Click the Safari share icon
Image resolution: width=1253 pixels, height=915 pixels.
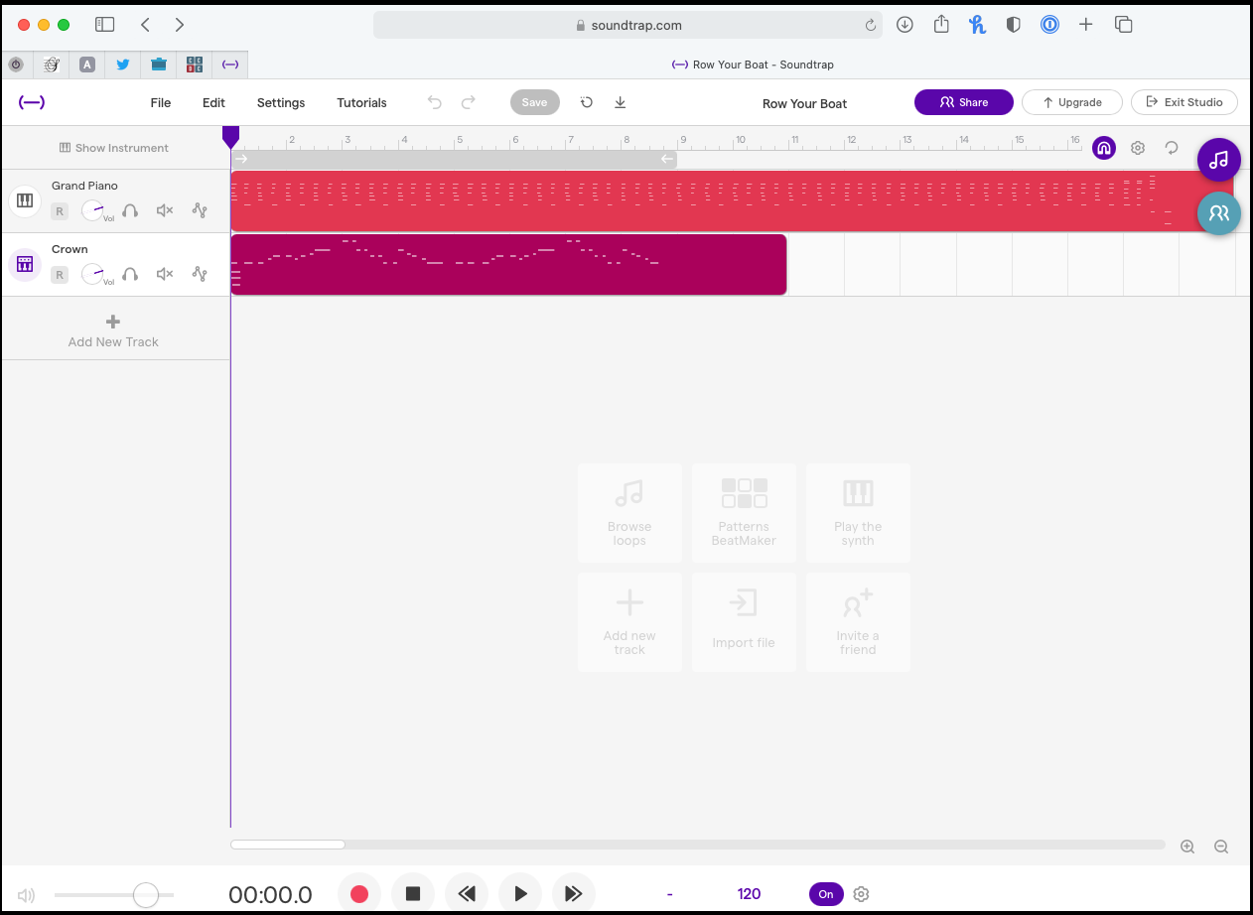tap(941, 25)
